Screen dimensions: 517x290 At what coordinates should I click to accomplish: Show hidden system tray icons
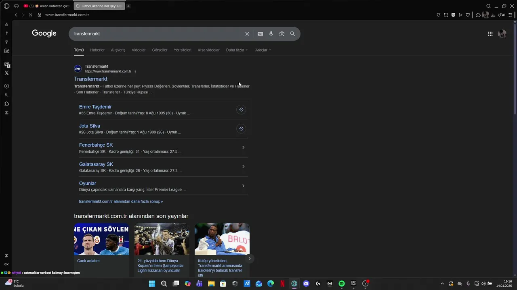pyautogui.click(x=442, y=284)
